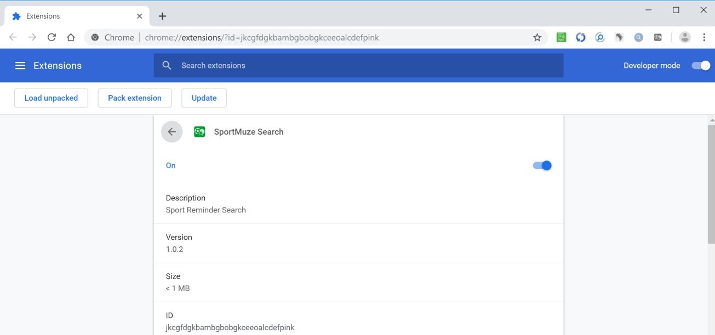Image resolution: width=715 pixels, height=335 pixels.
Task: Click the round blue magnifier extension icon
Action: click(638, 37)
